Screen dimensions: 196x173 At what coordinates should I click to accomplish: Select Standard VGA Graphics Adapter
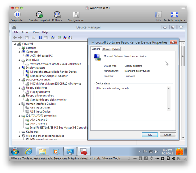click(49, 76)
